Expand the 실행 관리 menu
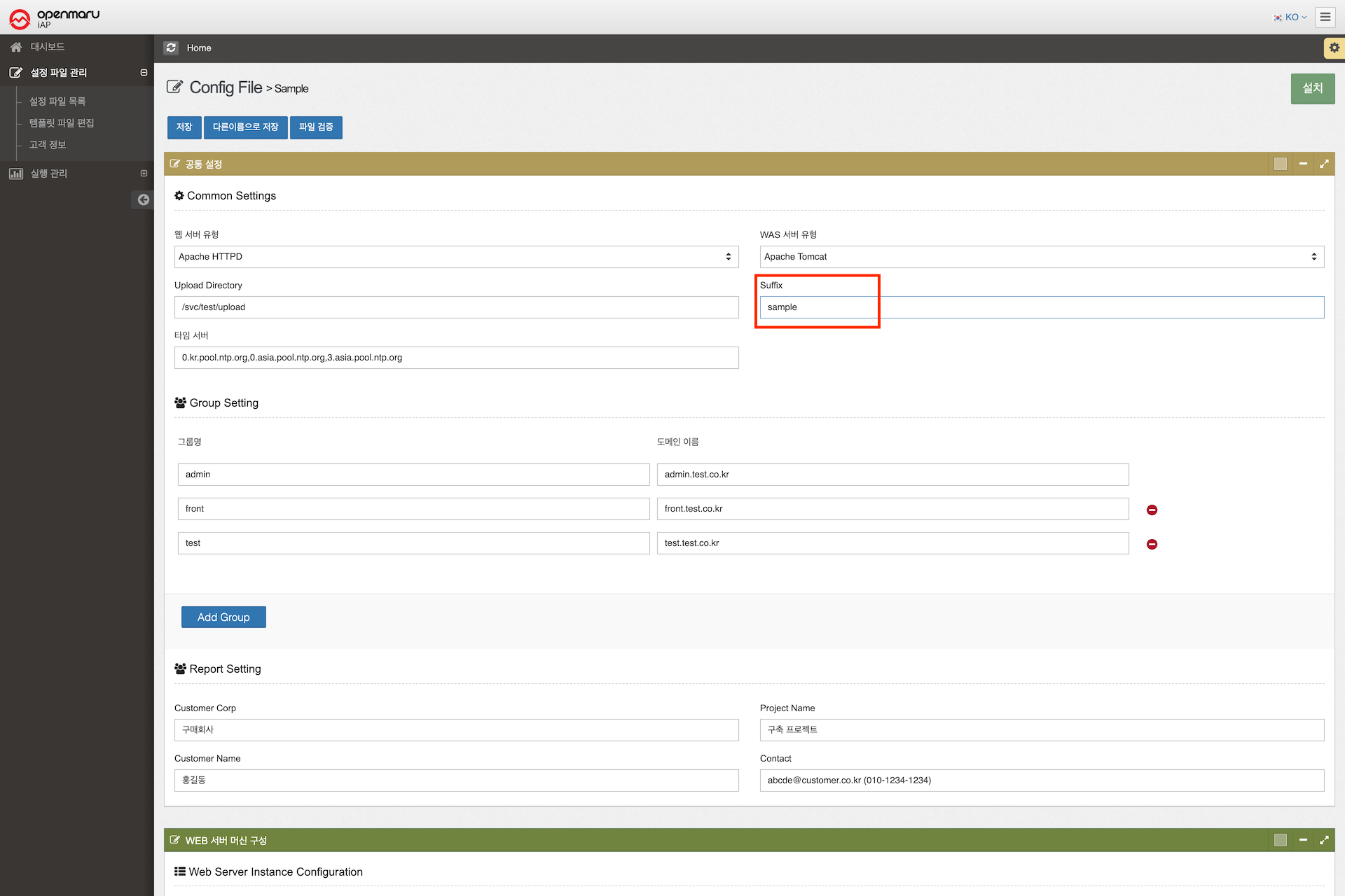This screenshot has width=1345, height=896. pos(144,174)
